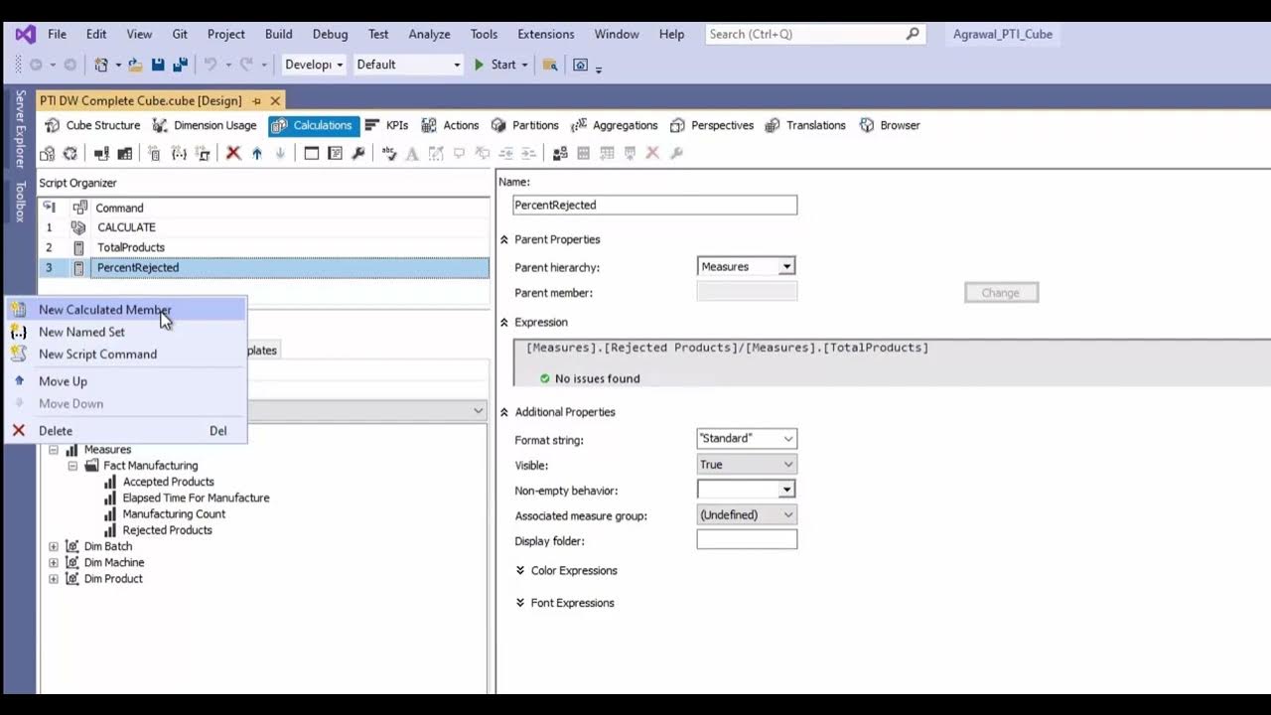The image size is (1271, 715).
Task: Open the Perspectives tab
Action: [x=711, y=125]
